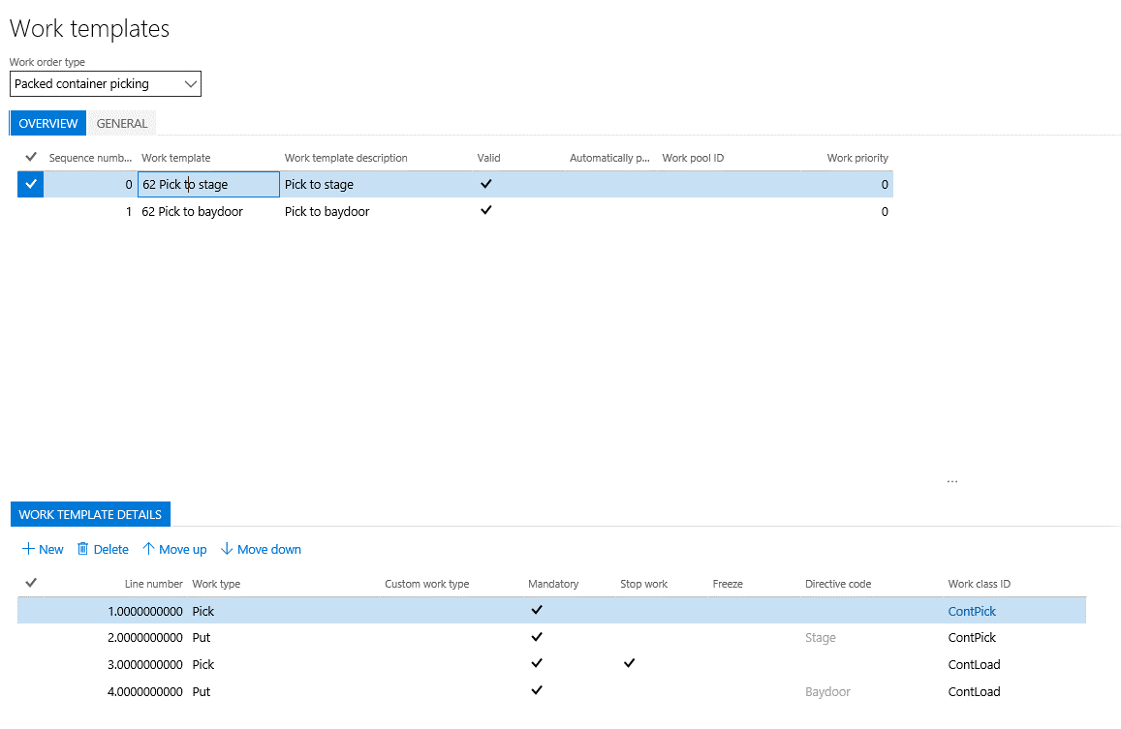Image resolution: width=1121 pixels, height=729 pixels.
Task: Select the OVERVIEW tab
Action: point(48,123)
